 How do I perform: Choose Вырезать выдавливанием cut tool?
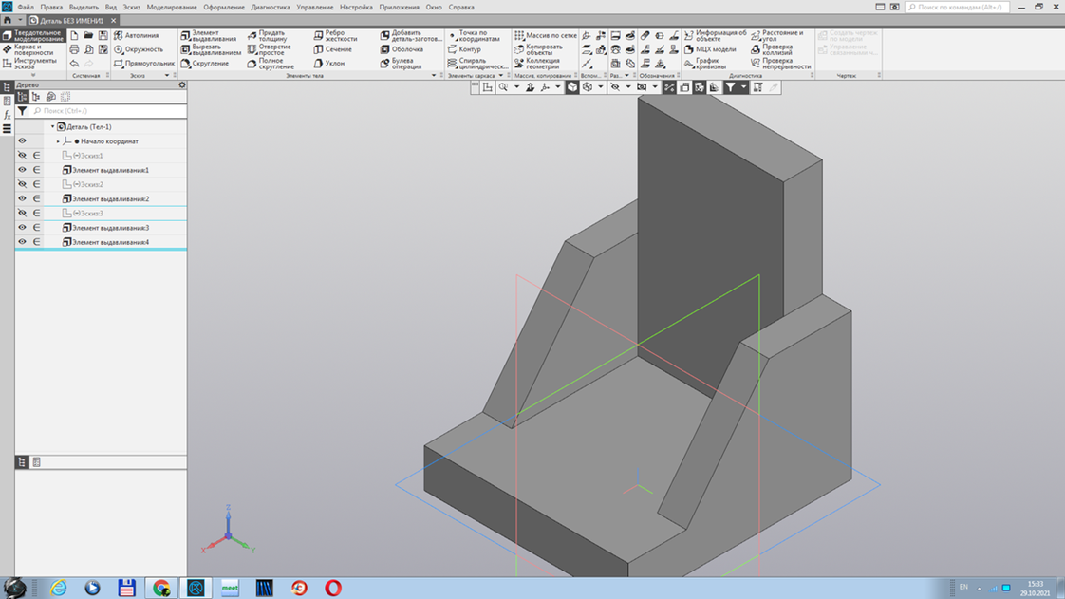click(211, 49)
